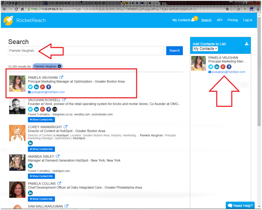Screen dimensions: 262x210
Task: Click the RocketReach rocket logo
Action: 8,20
